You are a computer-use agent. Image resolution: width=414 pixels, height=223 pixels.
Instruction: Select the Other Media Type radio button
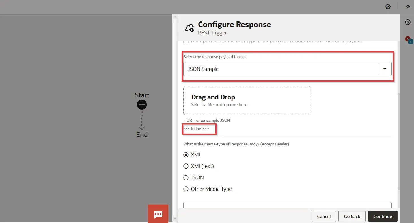186,189
